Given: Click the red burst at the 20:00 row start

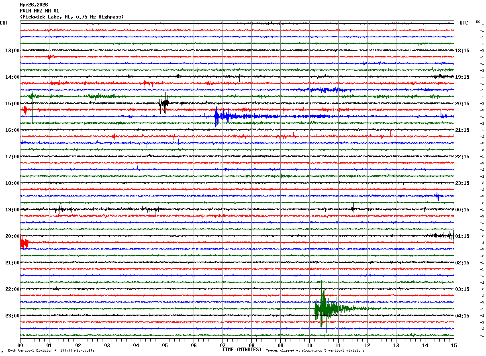Looking at the screenshot, I should click(x=24, y=242).
